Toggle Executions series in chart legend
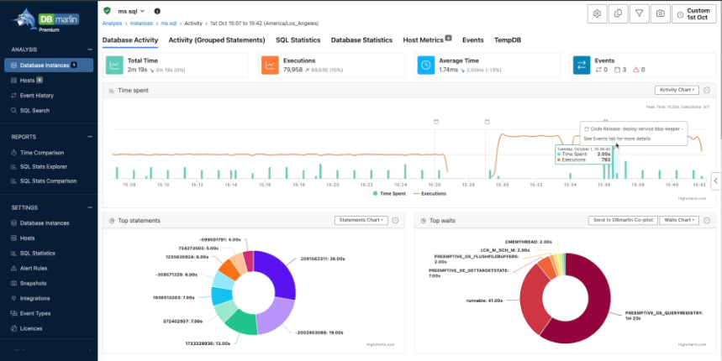The image size is (722, 361). point(430,193)
